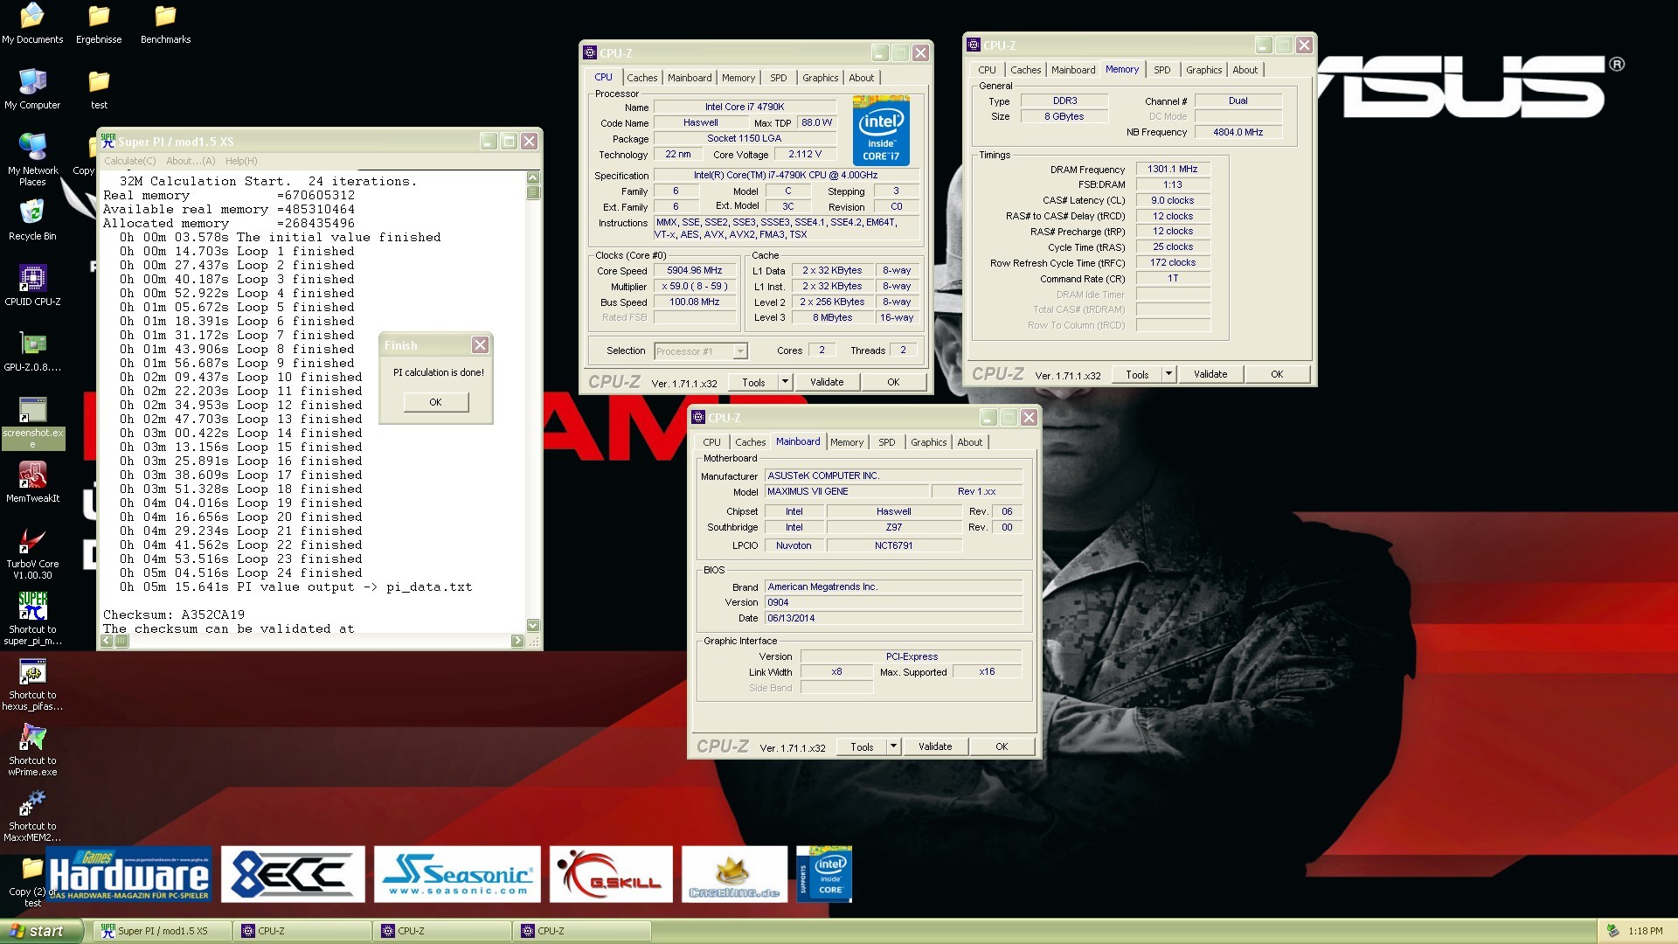The height and width of the screenshot is (944, 1678).
Task: Open Memory tab in Mainboard CPU-Z window
Action: click(x=847, y=442)
